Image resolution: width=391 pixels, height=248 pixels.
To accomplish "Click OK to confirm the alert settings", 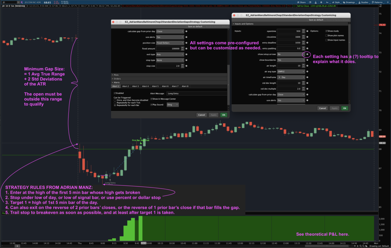I will tap(224, 115).
